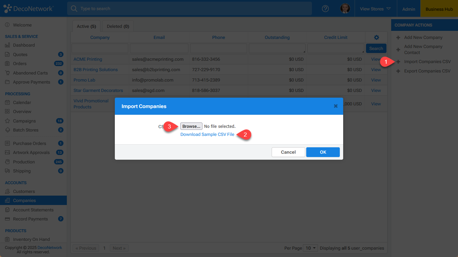Viewport: 458px width, 257px height.
Task: Open the Companies sidebar item
Action: point(33,201)
